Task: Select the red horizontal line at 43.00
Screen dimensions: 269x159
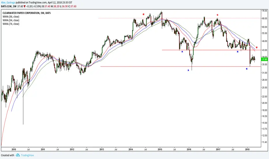Action: 211,50
